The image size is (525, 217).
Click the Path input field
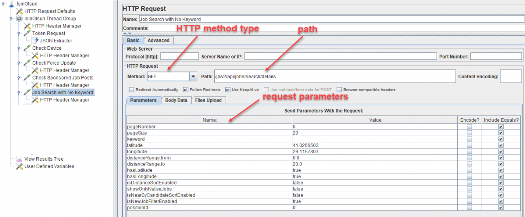[335, 76]
